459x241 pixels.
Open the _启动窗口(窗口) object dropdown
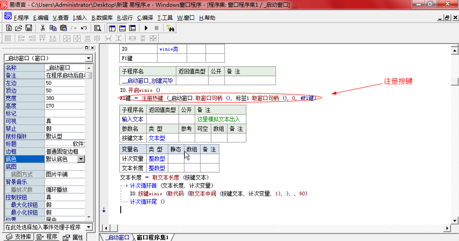point(89,58)
